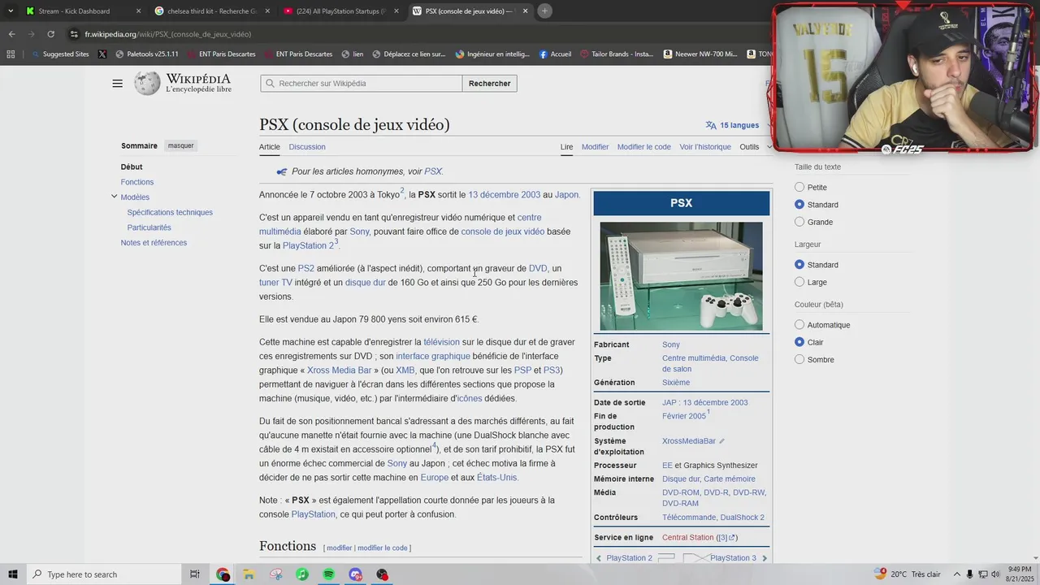This screenshot has width=1040, height=585.
Task: Switch to the Discussion tab
Action: (x=307, y=147)
